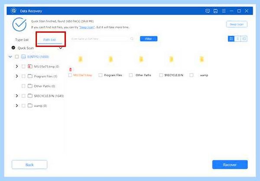Open the hamburger menu icon in title bar

click(224, 11)
